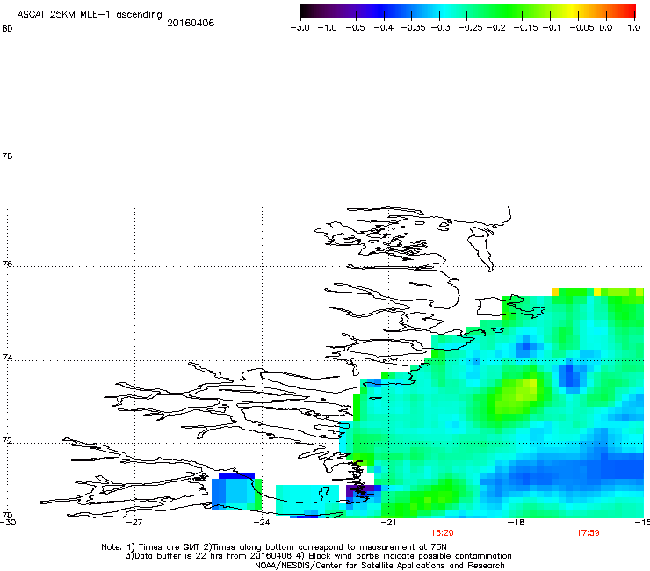Viewport: 650px width, 571px height.
Task: Click the NOAA/NESDIS credit line
Action: point(379,566)
